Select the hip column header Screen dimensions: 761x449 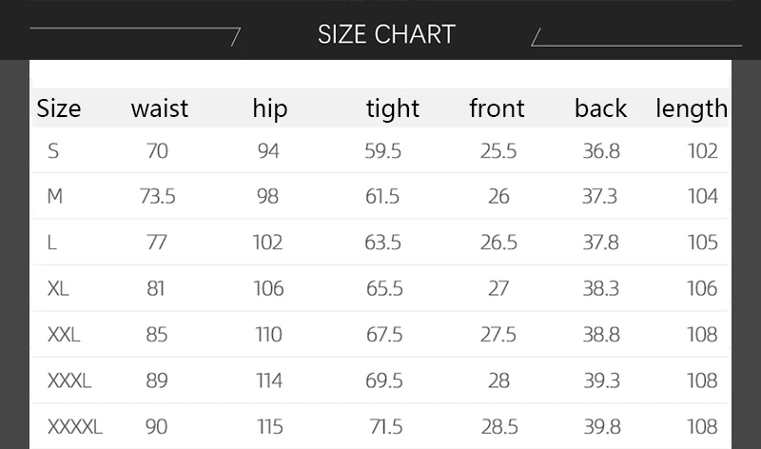pos(269,108)
